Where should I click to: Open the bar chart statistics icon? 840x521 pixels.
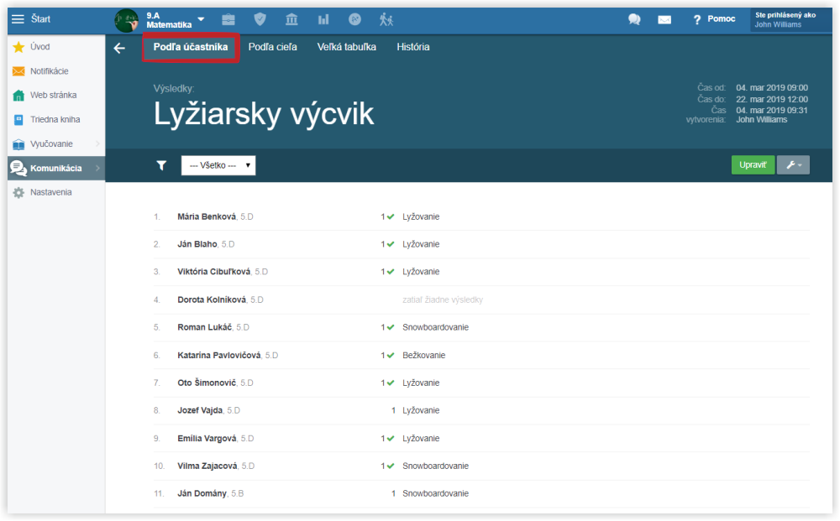[323, 19]
